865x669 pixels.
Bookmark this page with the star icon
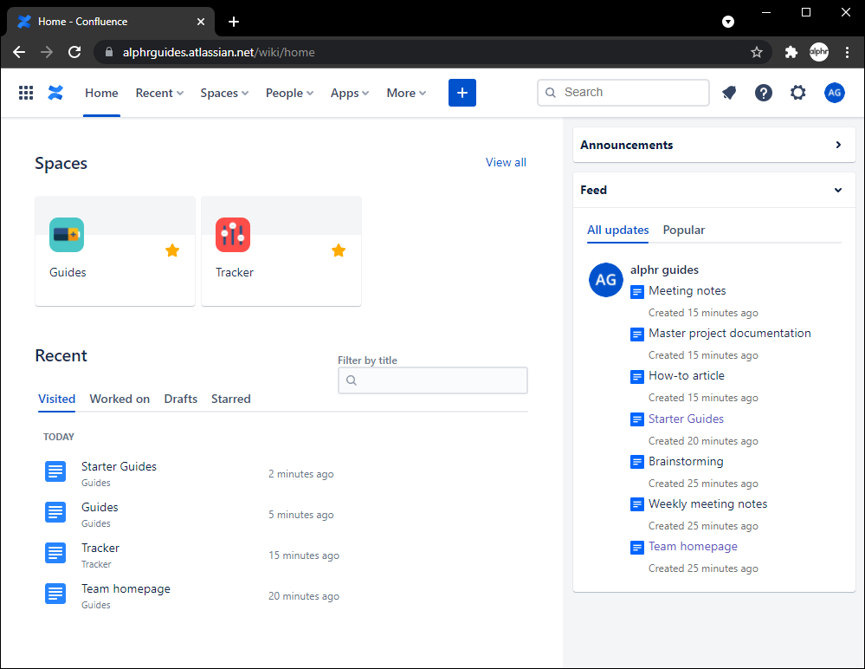(x=757, y=52)
